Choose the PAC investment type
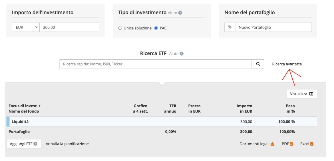Screen dimensions: 334x161 point(156,28)
